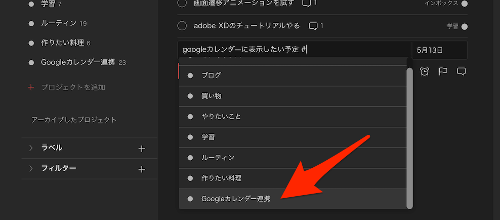The width and height of the screenshot is (500, 220).
Task: Click the red plus for プロジェクトを追加
Action: click(31, 87)
